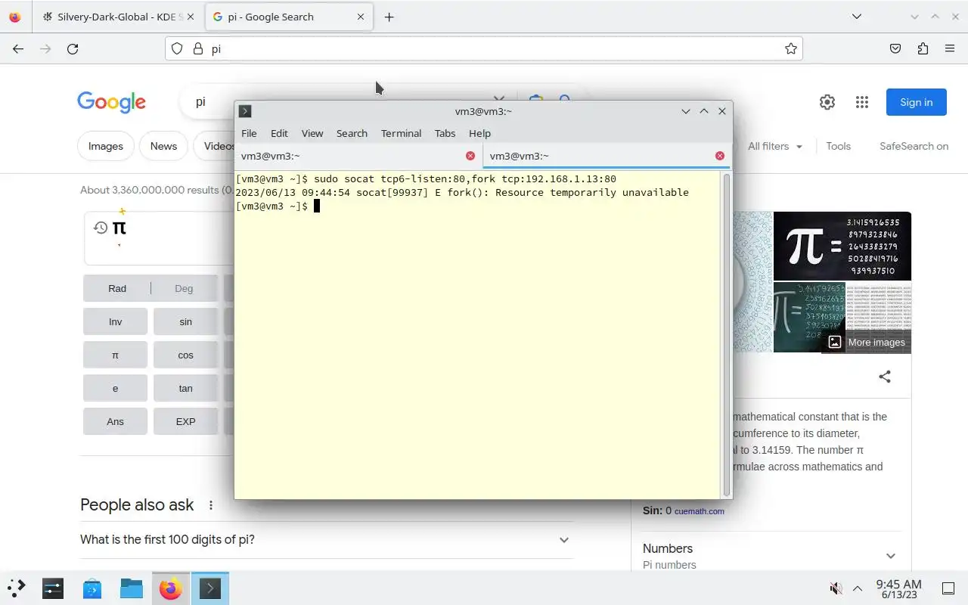Expand the Numbers section
Image resolution: width=968 pixels, height=605 pixels.
[x=771, y=556]
